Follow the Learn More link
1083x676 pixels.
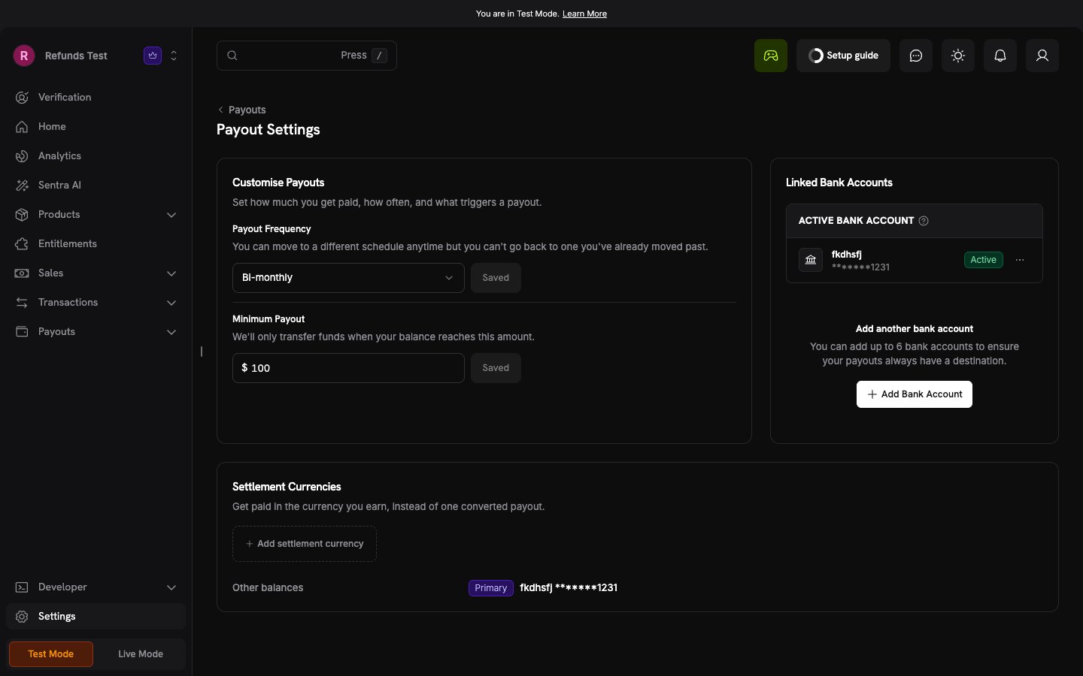pos(584,14)
